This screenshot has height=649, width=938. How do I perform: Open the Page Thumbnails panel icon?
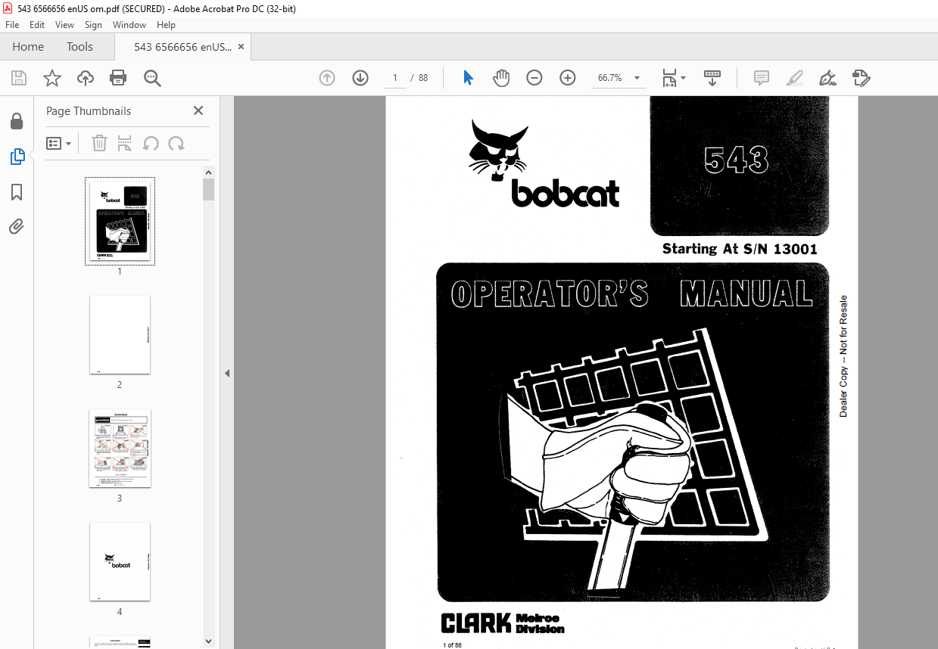coord(16,157)
